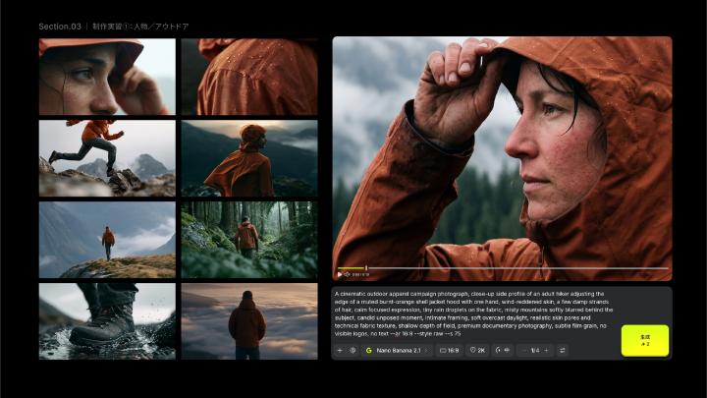Image resolution: width=707 pixels, height=398 pixels.
Task: Open the quality setting marked 中
Action: (503, 350)
